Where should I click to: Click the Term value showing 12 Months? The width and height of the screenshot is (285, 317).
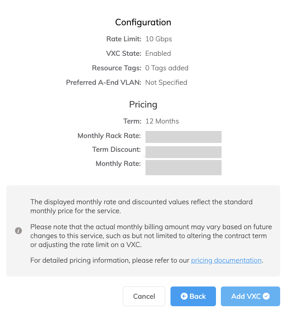pos(162,121)
